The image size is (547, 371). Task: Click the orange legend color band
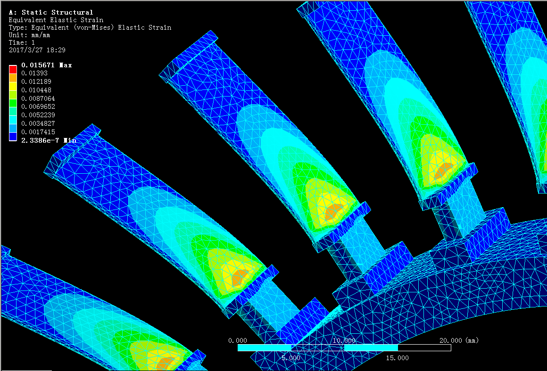coord(13,78)
